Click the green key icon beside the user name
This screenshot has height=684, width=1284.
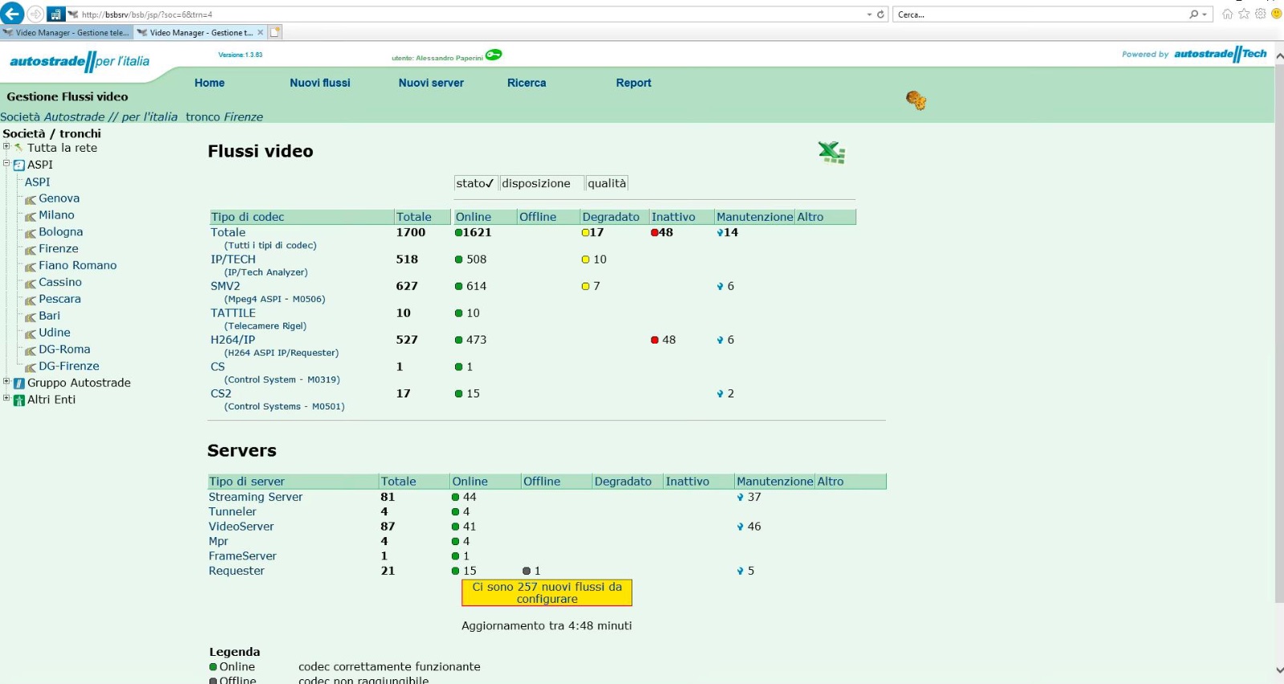click(x=494, y=55)
